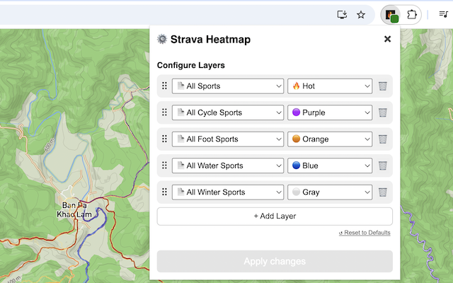Grab the drag handle of All Water Sports row
Viewport: 453px width, 283px height.
pyautogui.click(x=164, y=166)
